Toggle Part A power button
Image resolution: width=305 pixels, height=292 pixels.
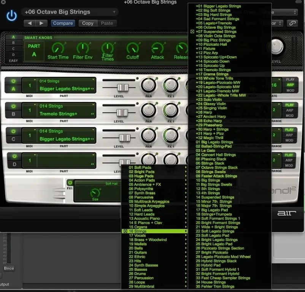pos(14,81)
